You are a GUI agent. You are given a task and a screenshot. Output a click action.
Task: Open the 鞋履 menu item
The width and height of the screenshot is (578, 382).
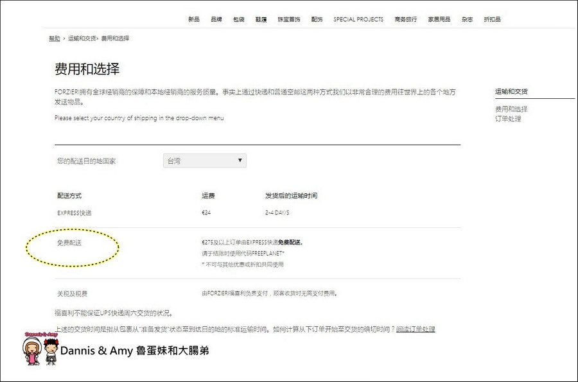pos(261,19)
